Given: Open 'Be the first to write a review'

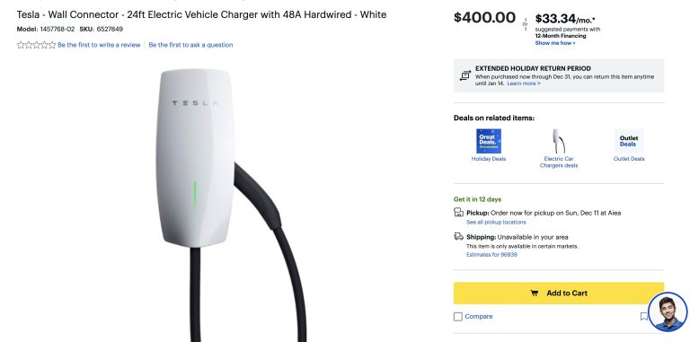Looking at the screenshot, I should (x=99, y=45).
